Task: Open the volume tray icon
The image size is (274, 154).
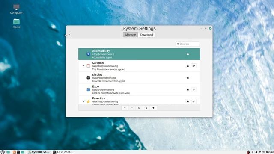Action: 264,152
